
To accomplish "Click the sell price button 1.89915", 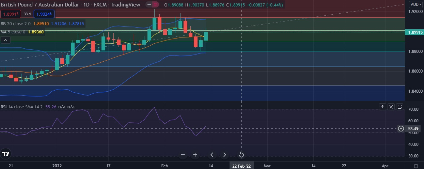I will [x=11, y=14].
